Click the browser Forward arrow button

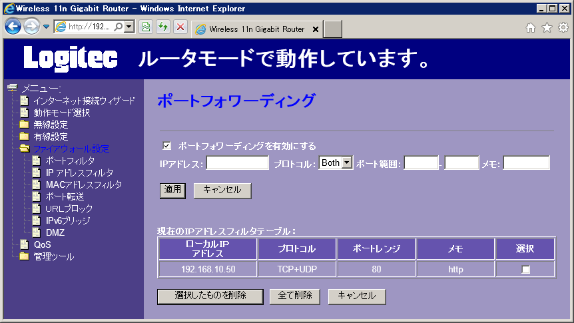31,27
